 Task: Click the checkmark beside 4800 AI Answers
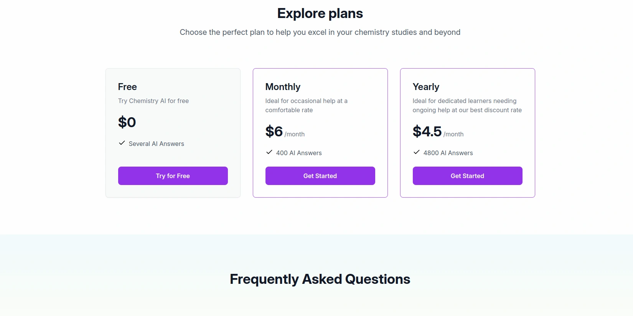[x=417, y=152]
